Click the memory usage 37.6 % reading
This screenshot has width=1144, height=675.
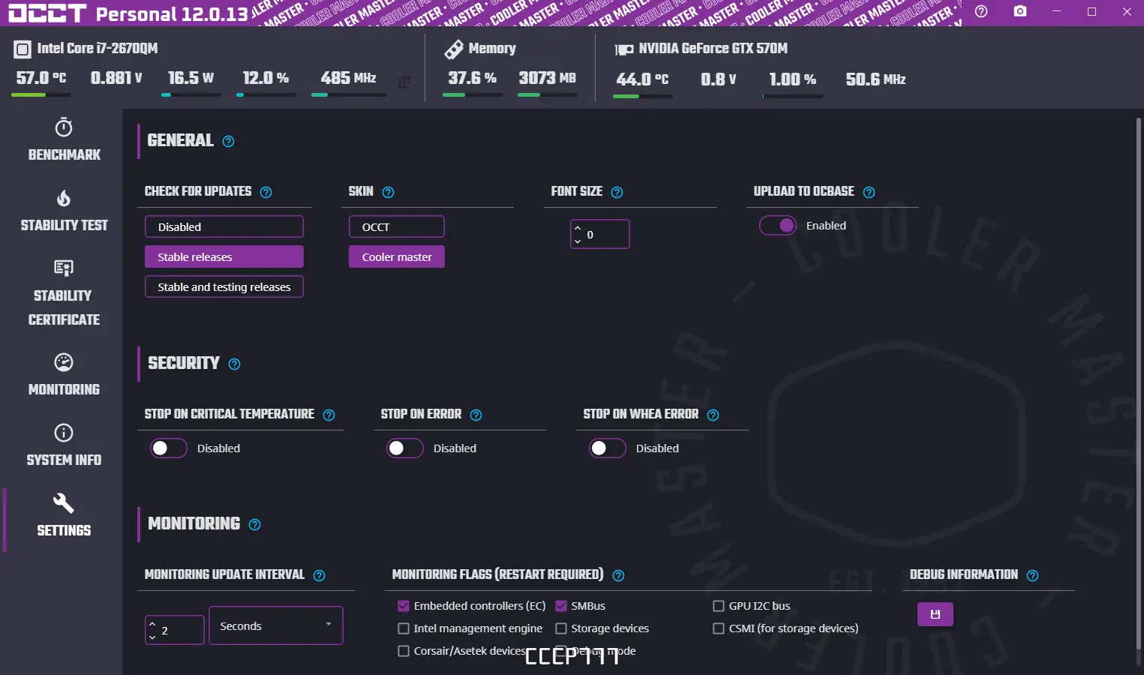tap(472, 78)
